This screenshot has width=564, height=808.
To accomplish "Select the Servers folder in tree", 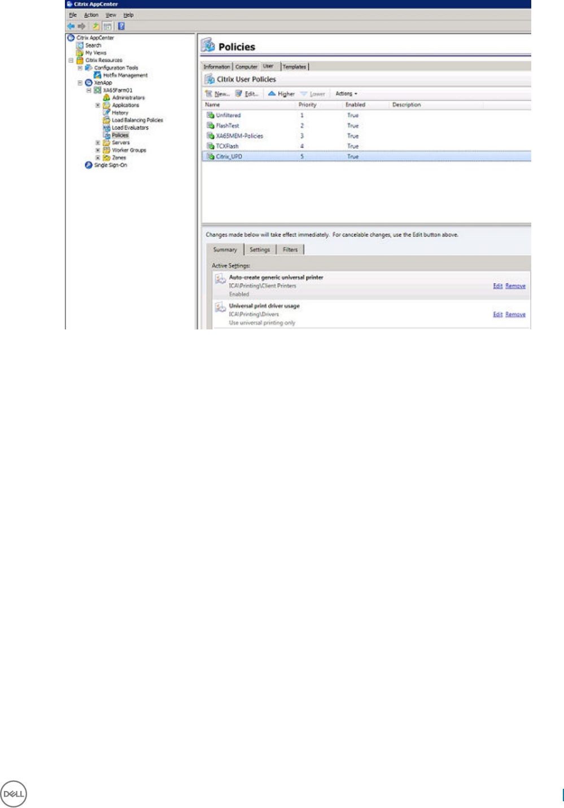I will (x=121, y=143).
